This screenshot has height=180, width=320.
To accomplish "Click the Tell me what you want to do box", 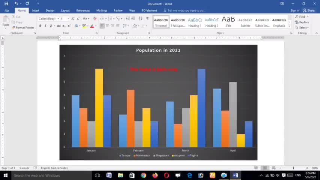I will (184, 10).
